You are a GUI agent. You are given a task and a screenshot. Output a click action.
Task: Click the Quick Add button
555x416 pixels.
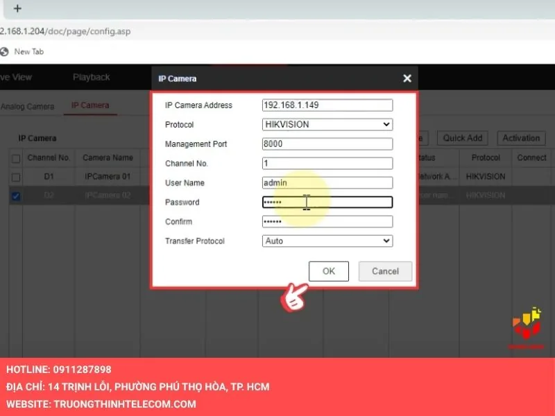point(463,138)
